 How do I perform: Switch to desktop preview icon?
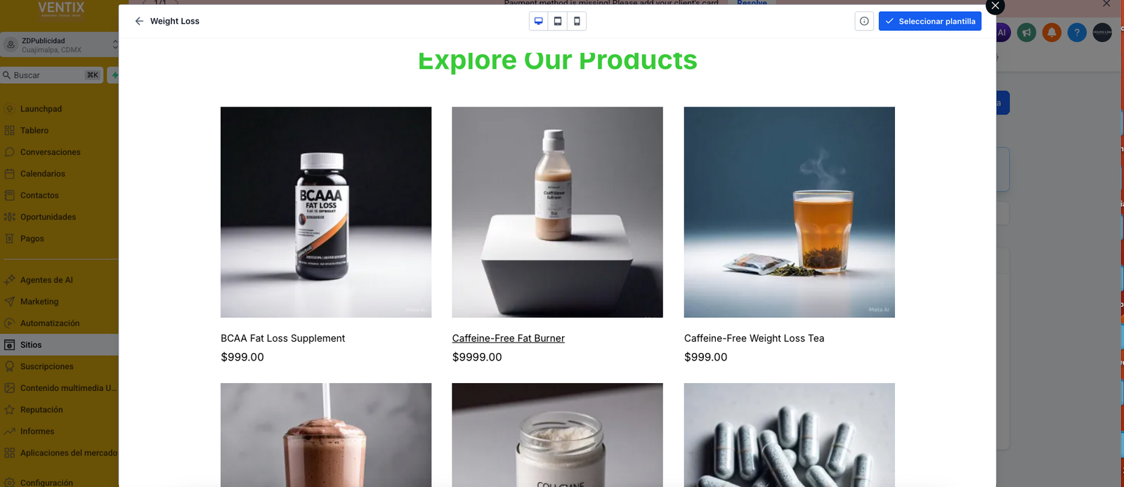539,21
